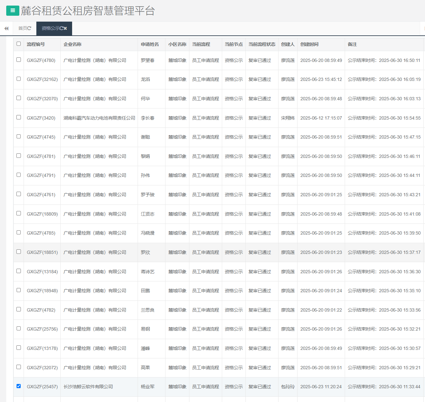
Task: Select the 资格公示 tab
Action: [x=50, y=29]
